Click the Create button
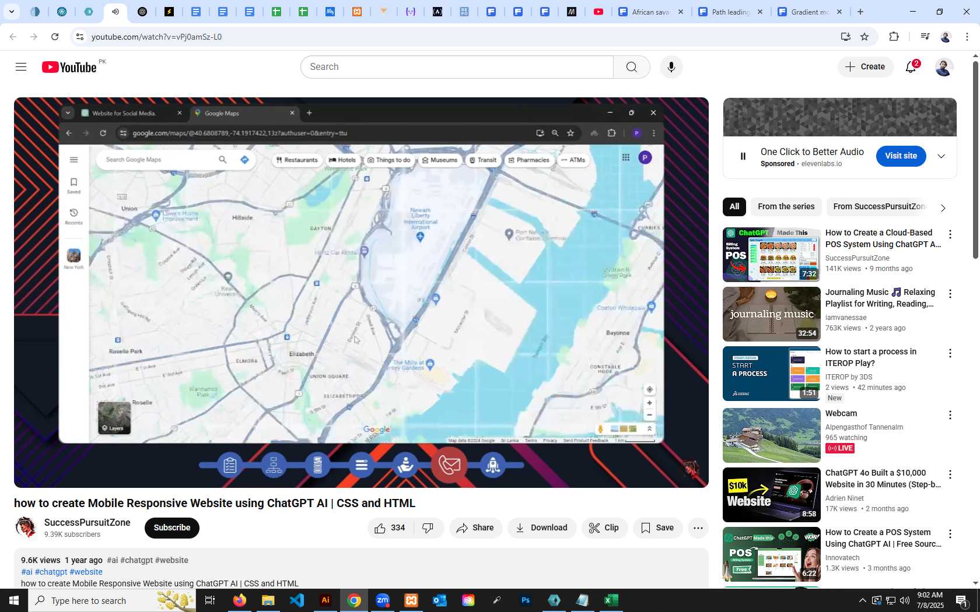The height and width of the screenshot is (612, 980). (866, 67)
